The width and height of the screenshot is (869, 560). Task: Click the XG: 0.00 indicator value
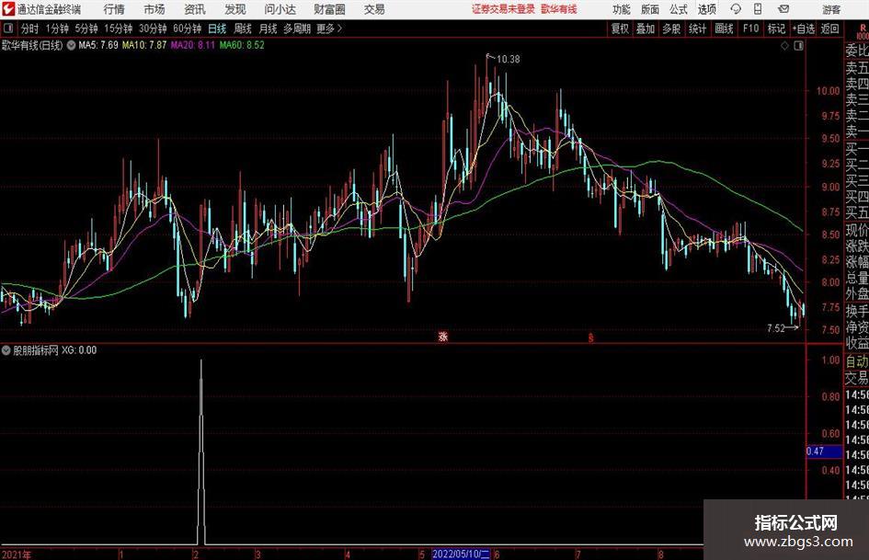79,350
